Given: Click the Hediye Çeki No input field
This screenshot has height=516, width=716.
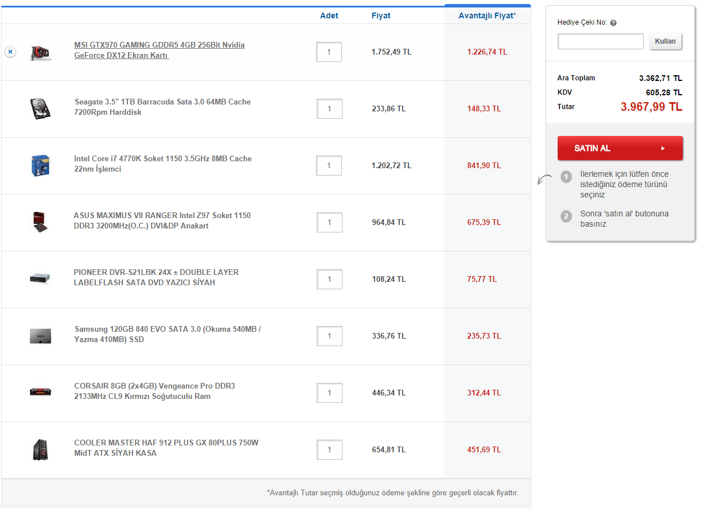Looking at the screenshot, I should coord(601,41).
